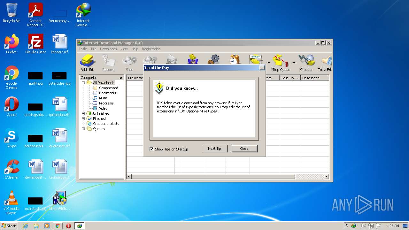Select the kbheart.rtf desktop file
409x230 pixels.
(59, 44)
